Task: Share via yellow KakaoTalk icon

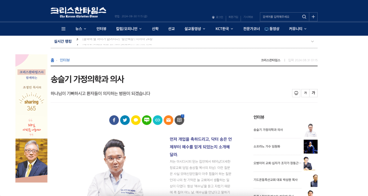Action: (136, 120)
